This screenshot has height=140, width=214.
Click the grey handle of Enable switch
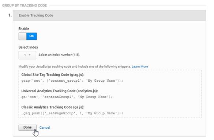click(x=23, y=36)
